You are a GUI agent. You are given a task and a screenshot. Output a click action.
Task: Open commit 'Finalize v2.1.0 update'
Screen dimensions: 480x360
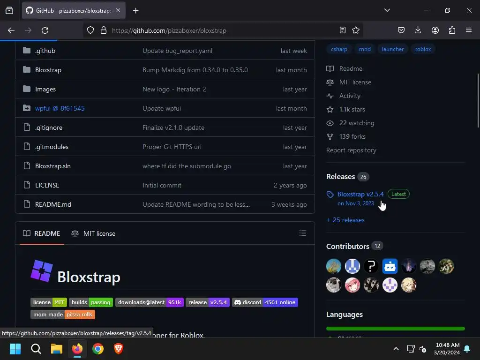pos(173,127)
